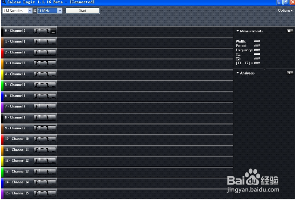
Task: Click the Frequency measurement value
Action: click(257, 50)
